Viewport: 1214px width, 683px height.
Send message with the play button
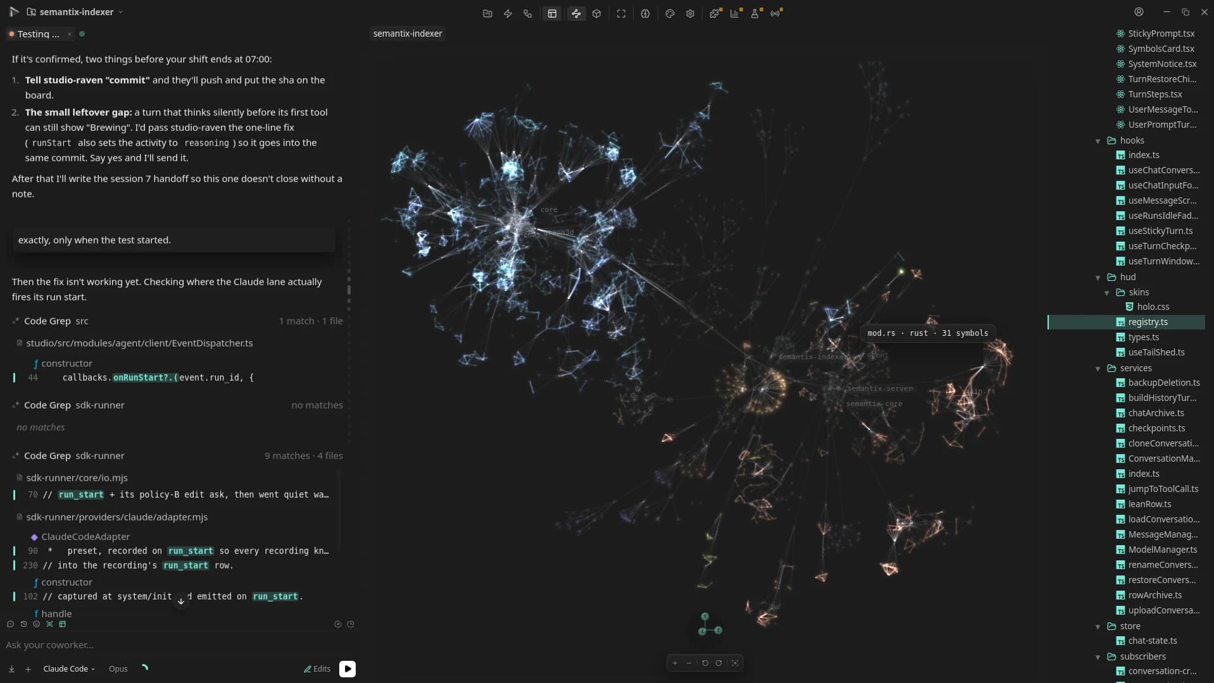[x=347, y=669]
